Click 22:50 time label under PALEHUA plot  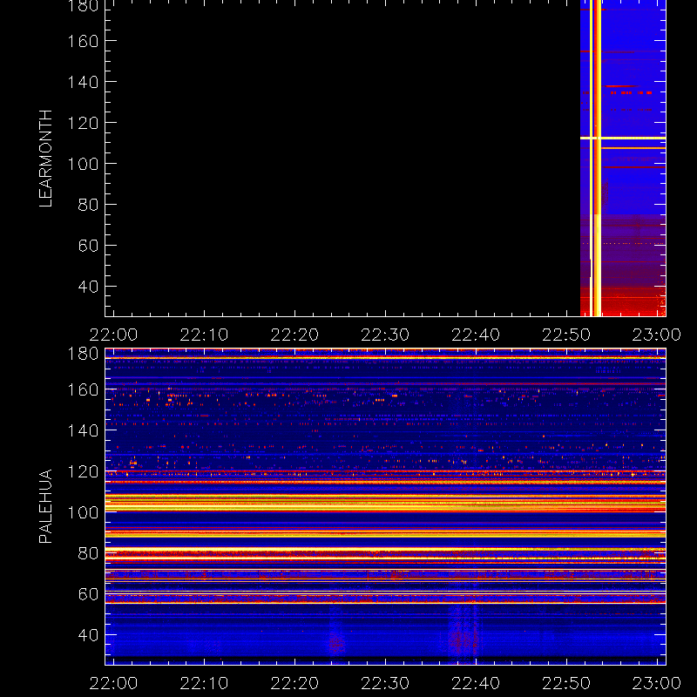point(566,683)
